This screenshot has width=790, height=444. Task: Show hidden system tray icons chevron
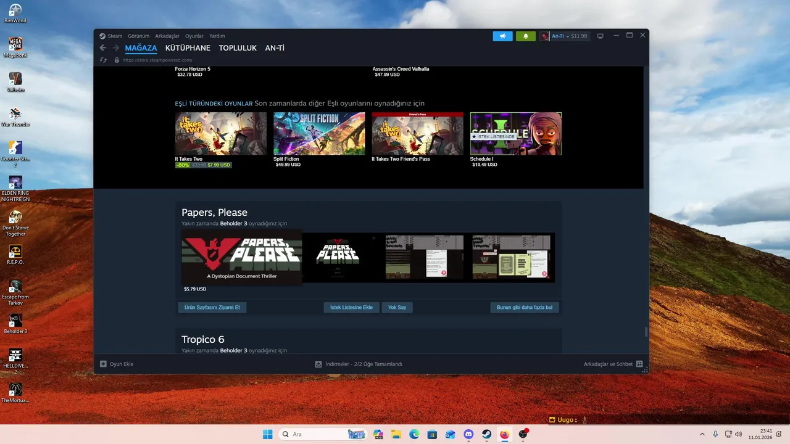[x=702, y=434]
